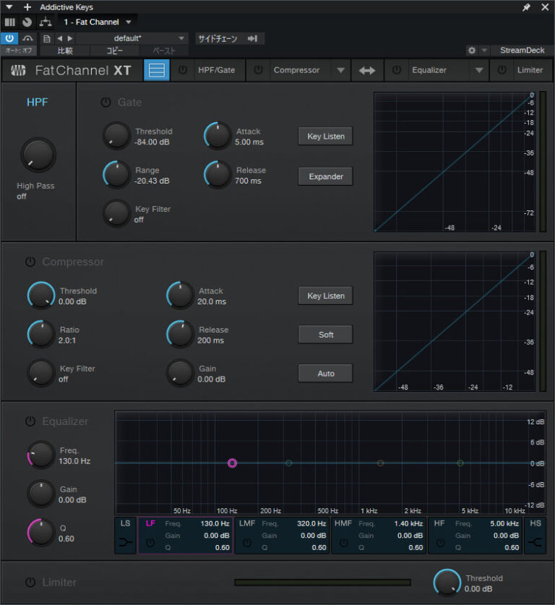555x605 pixels.
Task: Expand the Compressor model dropdown arrow
Action: [x=340, y=70]
